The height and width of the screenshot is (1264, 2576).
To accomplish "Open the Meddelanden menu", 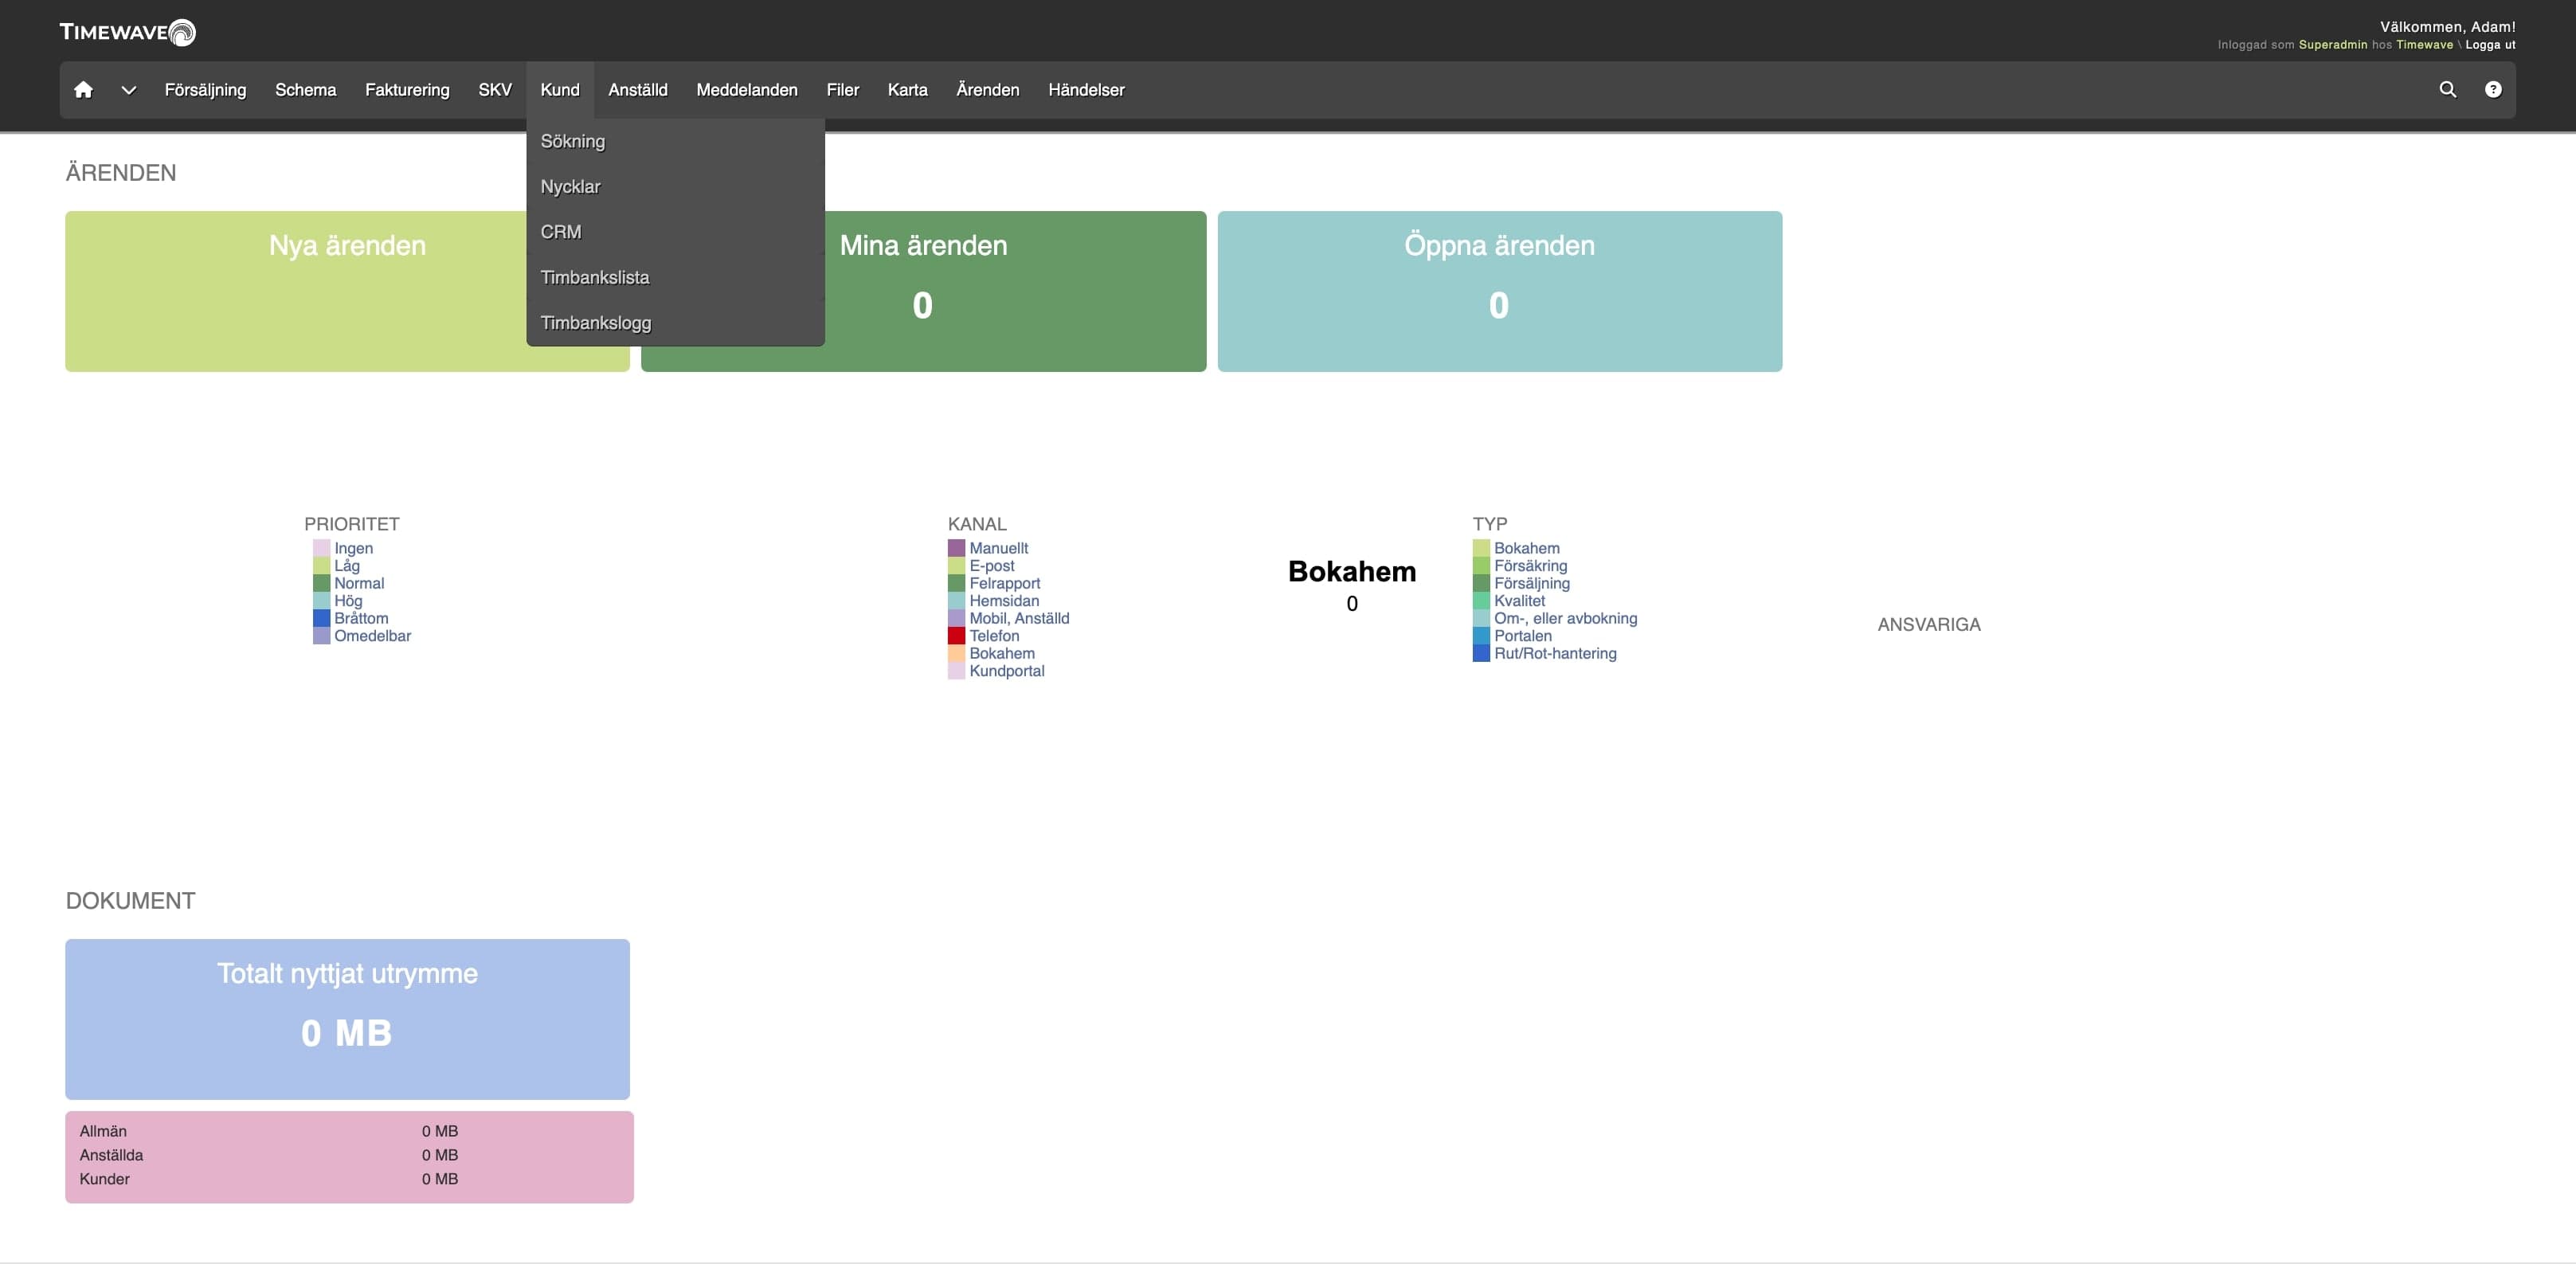I will (747, 90).
